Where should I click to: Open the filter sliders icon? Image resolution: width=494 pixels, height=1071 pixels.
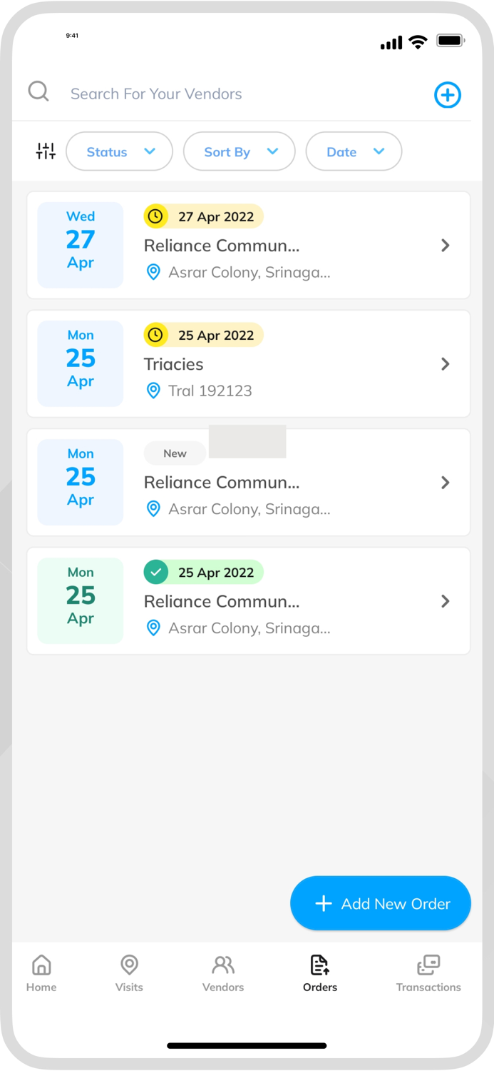coord(46,151)
